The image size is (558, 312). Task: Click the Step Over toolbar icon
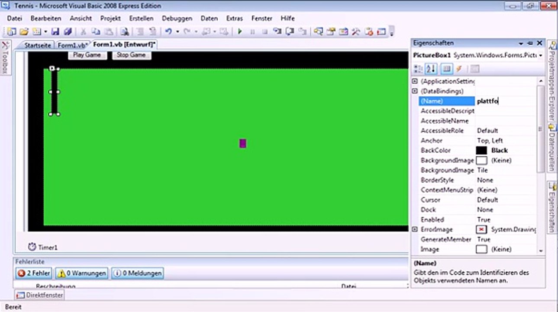(290, 32)
